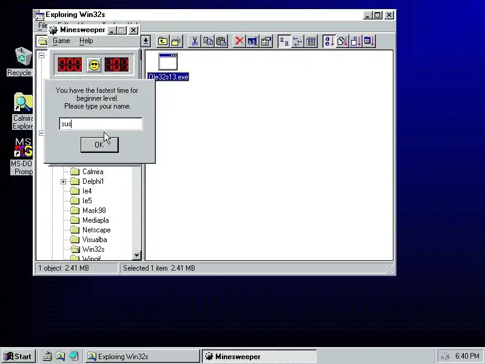Sort files by name icon
The width and height of the screenshot is (485, 364).
click(329, 41)
